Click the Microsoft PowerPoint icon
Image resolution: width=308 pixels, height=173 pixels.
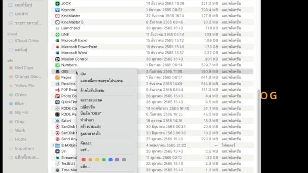point(57,47)
